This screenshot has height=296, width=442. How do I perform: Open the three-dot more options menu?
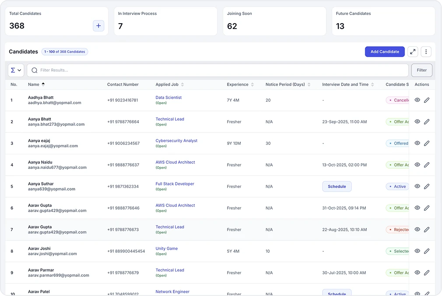tap(426, 52)
